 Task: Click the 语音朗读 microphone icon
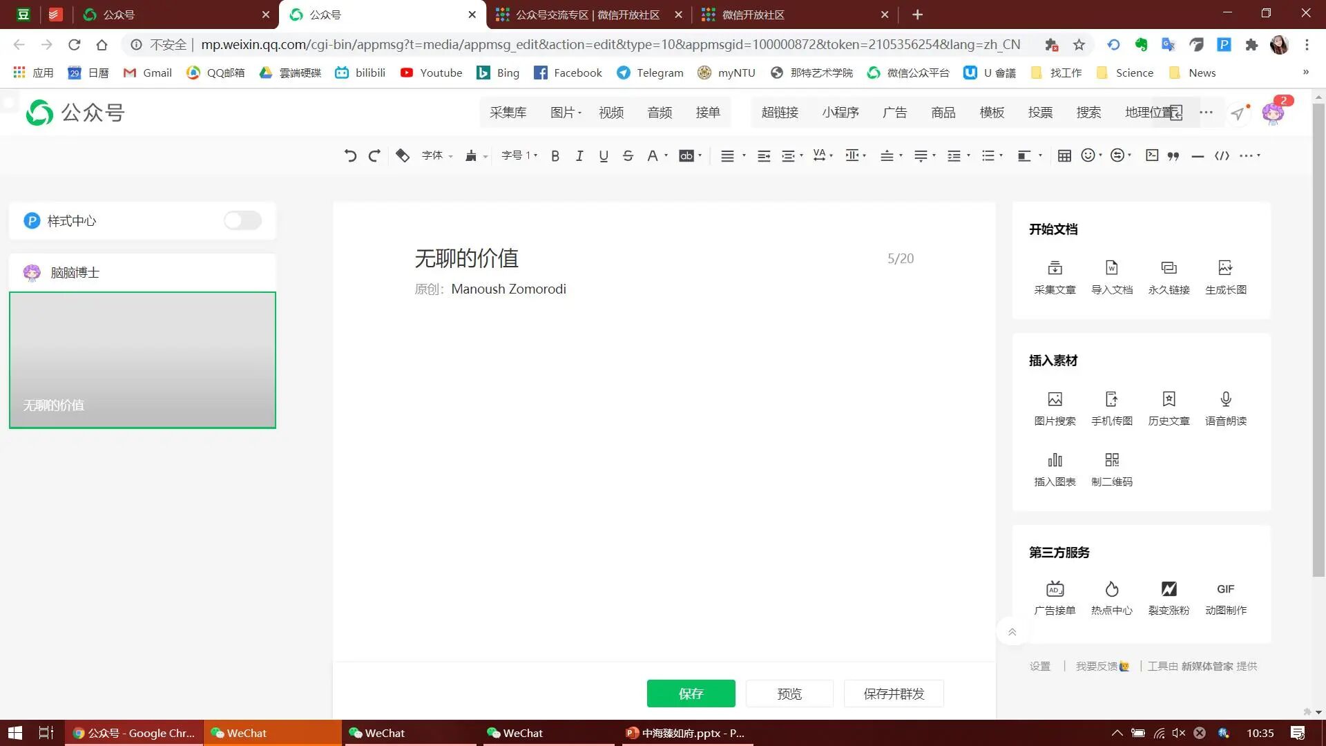[x=1225, y=400]
